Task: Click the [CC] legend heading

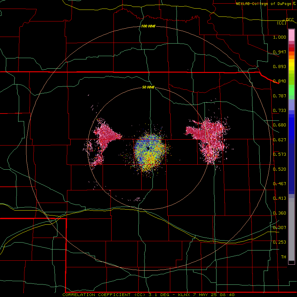Action: point(282,23)
